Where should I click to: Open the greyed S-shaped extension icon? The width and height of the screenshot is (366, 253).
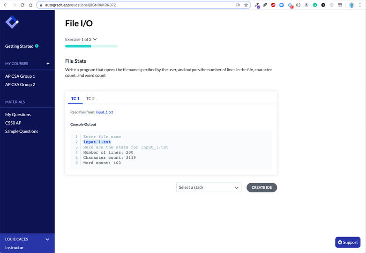click(331, 5)
